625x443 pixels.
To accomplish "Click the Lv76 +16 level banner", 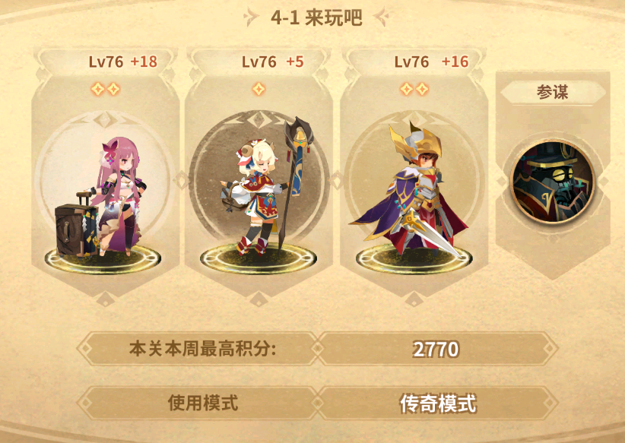I will [x=431, y=62].
